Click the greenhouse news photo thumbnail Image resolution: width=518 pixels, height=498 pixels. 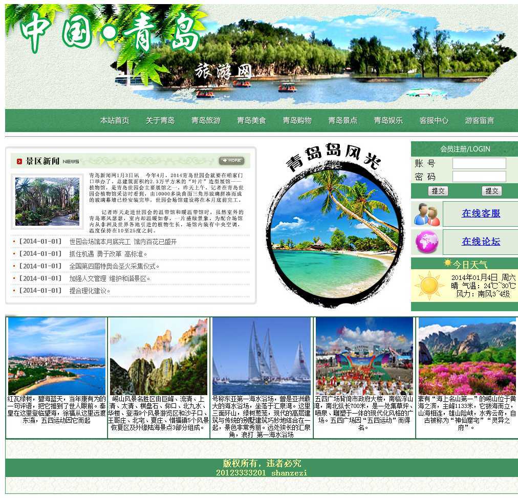[x=47, y=202]
